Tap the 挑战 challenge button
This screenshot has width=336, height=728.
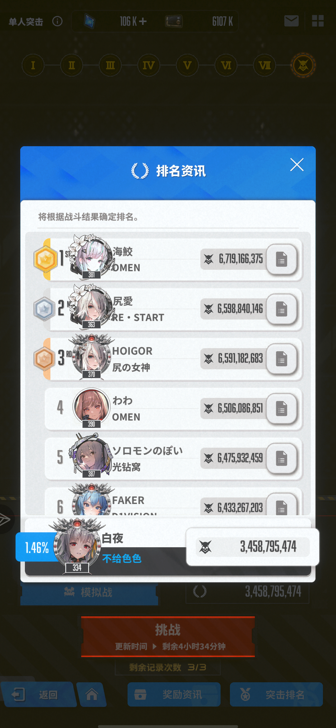click(x=168, y=637)
